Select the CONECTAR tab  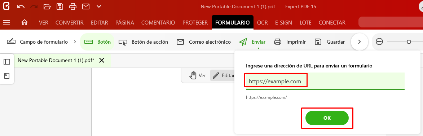coord(332,23)
